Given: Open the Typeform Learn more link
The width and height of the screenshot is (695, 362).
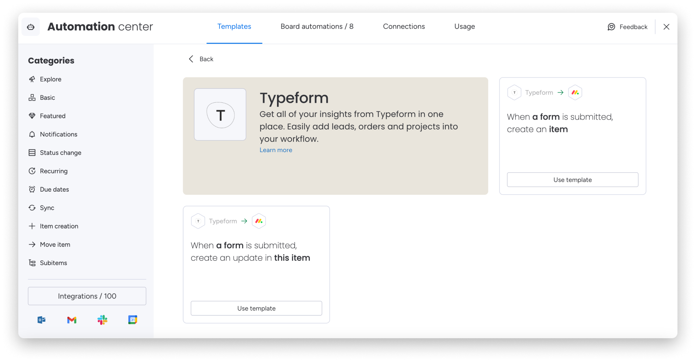Looking at the screenshot, I should tap(276, 150).
